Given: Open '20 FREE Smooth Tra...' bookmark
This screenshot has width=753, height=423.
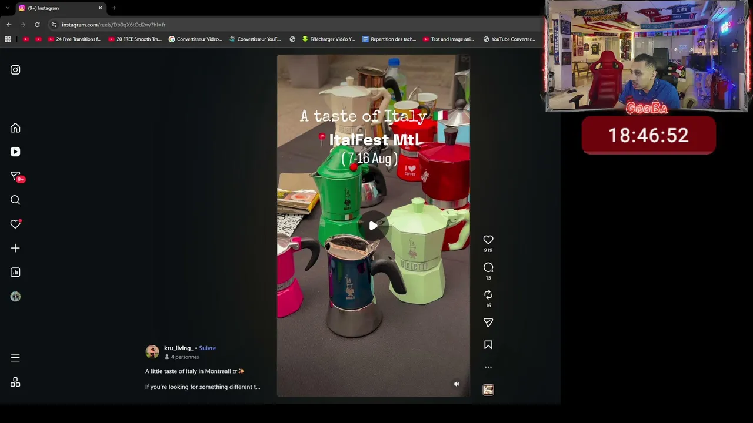Looking at the screenshot, I should click(x=135, y=39).
